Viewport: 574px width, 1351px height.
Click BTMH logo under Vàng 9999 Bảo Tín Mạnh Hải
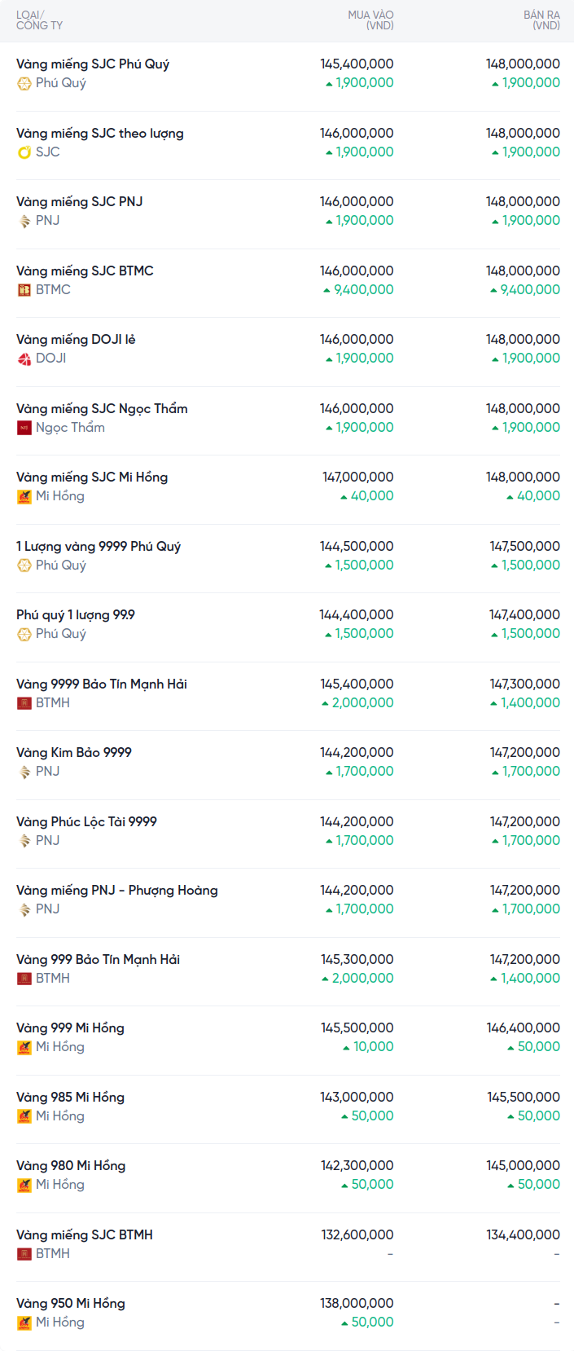[24, 703]
